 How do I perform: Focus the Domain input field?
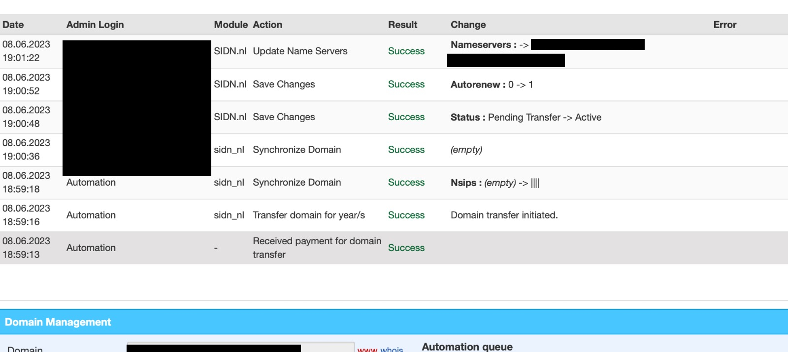point(240,348)
